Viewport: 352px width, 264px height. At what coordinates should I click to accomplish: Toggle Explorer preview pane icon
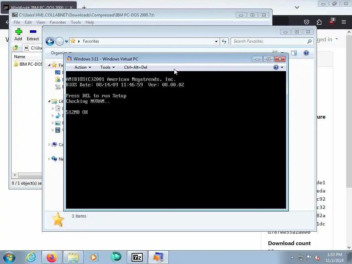coord(294,53)
